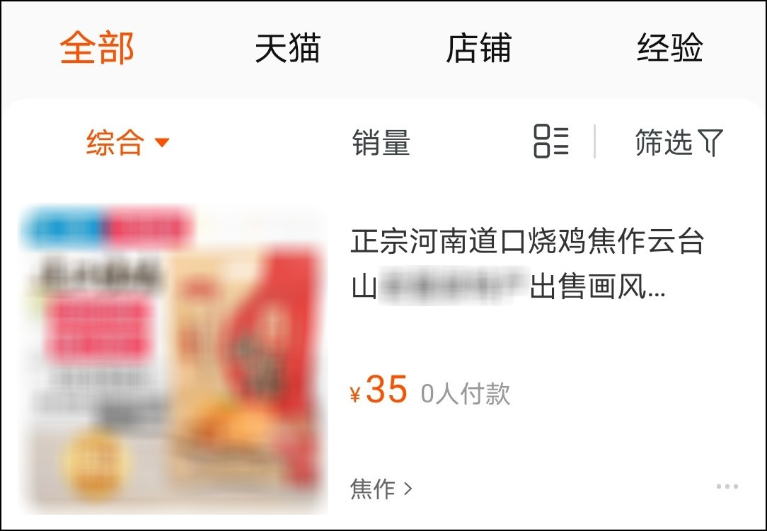Click the chevron next to 焦作
Viewport: 767px width, 531px height.
coord(408,488)
